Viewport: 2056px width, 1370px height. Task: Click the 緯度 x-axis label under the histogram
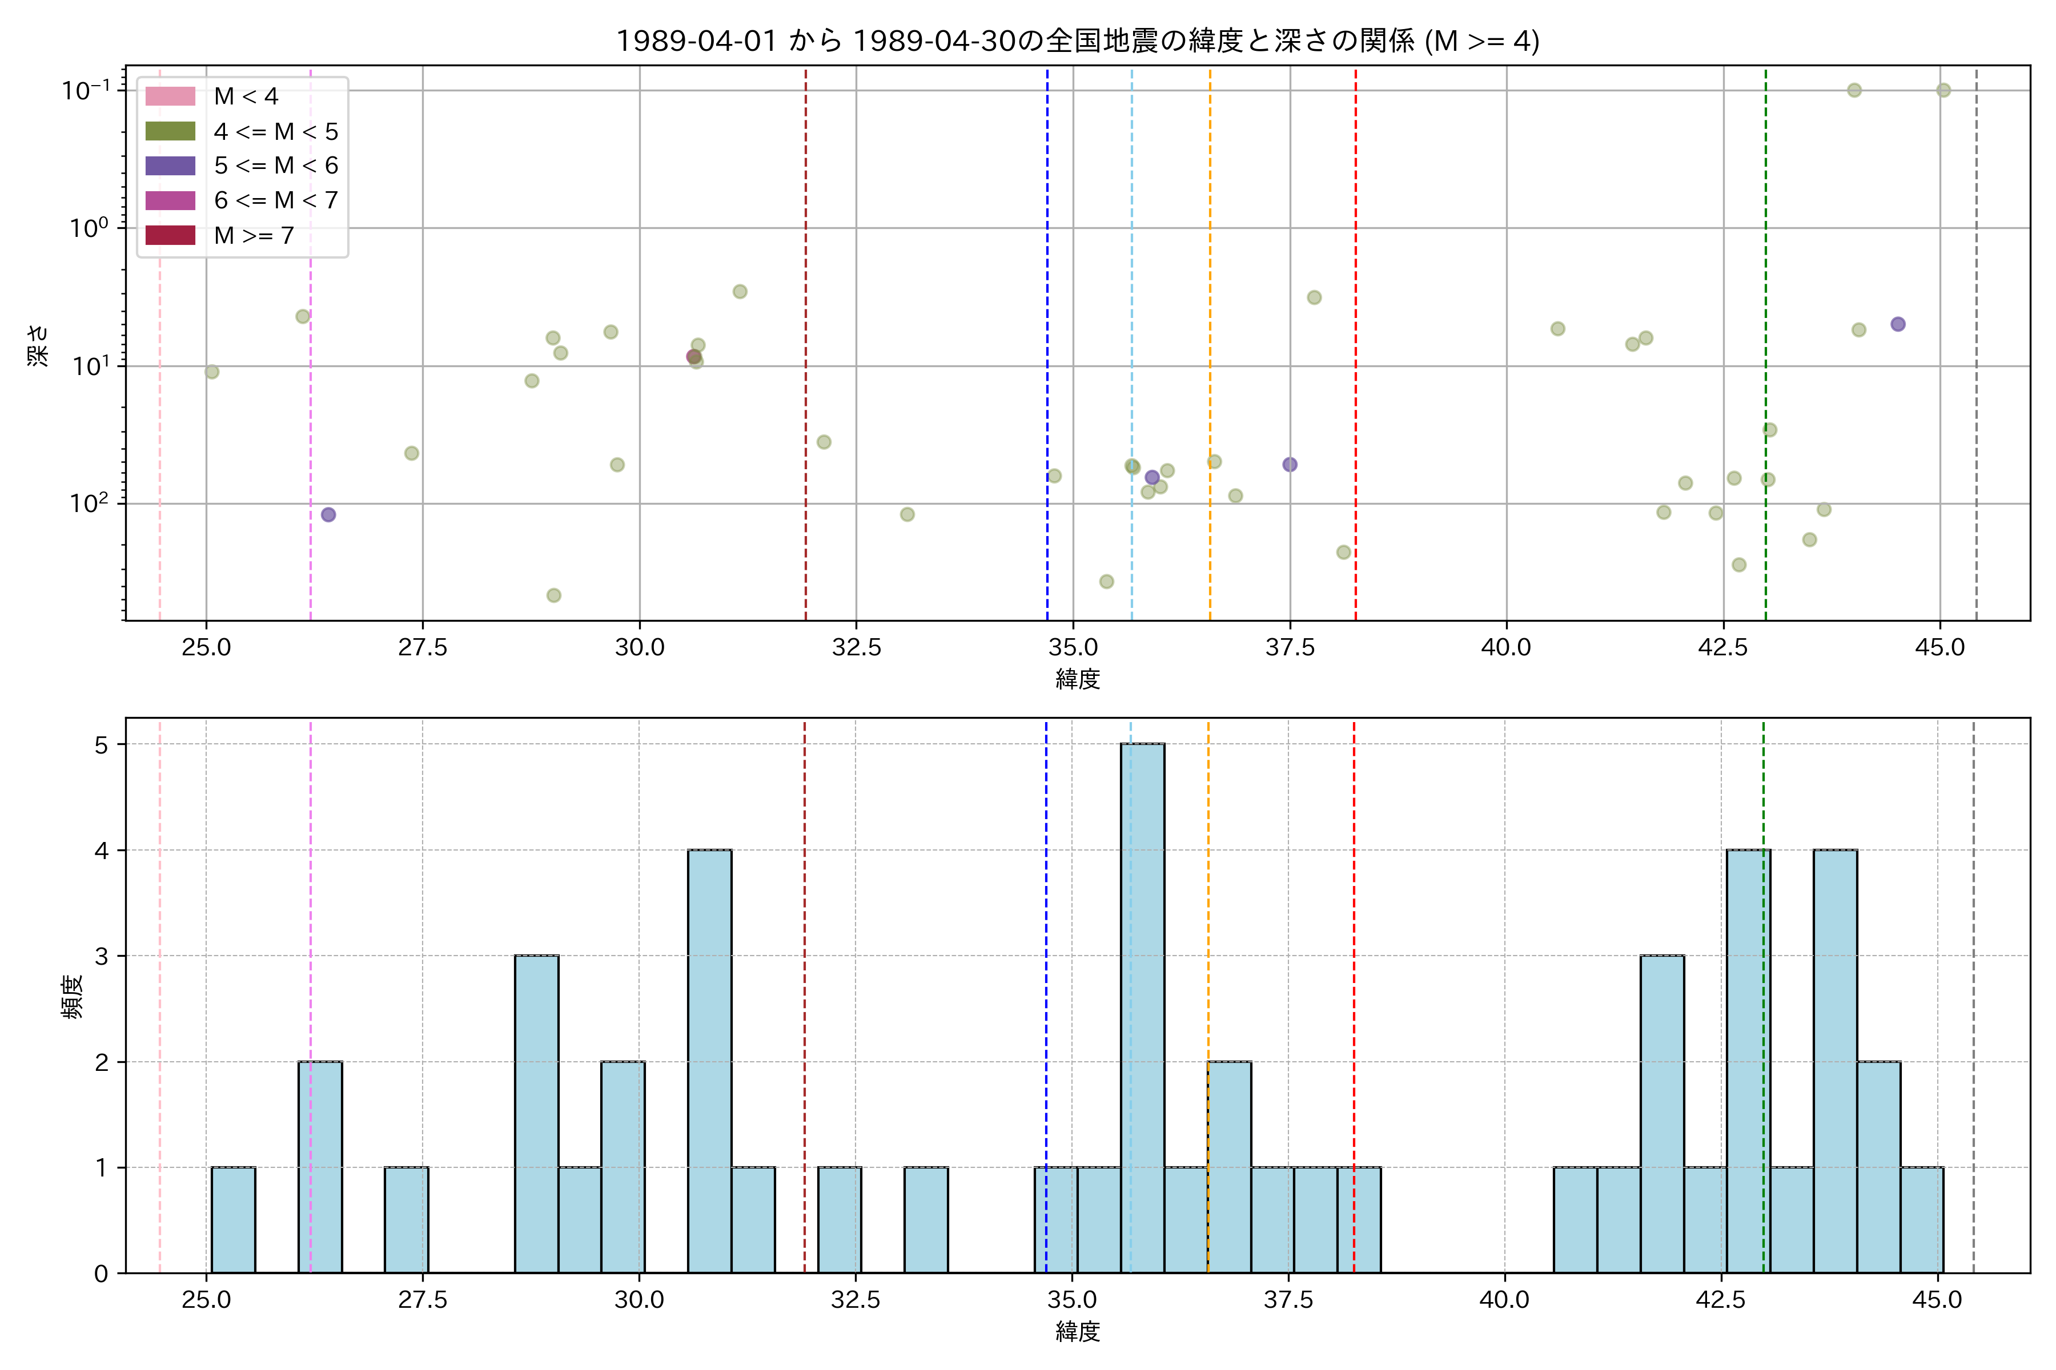point(1077,1332)
